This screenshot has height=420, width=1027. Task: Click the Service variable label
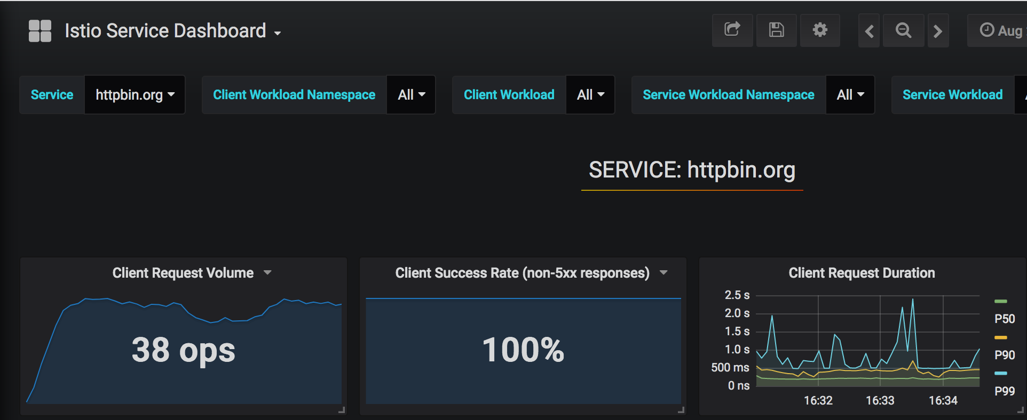pyautogui.click(x=52, y=95)
